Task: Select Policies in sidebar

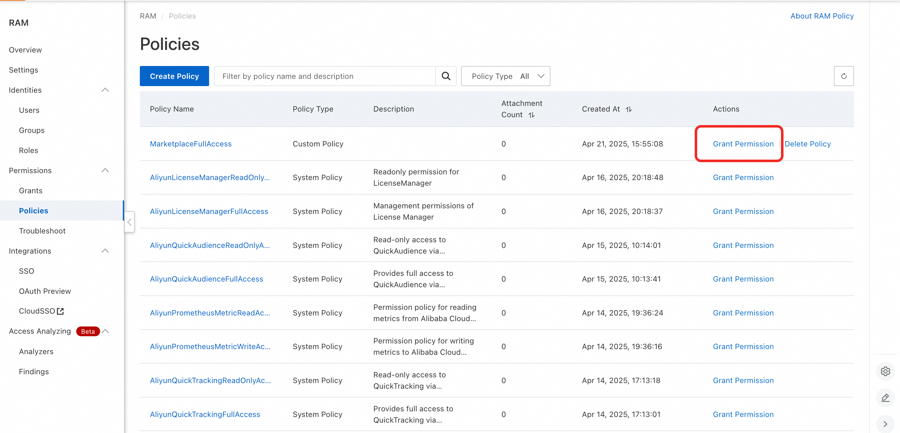Action: [x=34, y=211]
